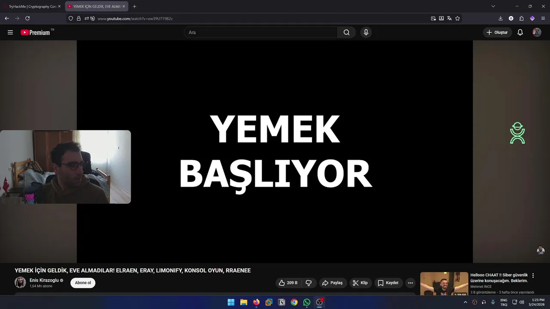Open site permissions icon in address bar

87,18
